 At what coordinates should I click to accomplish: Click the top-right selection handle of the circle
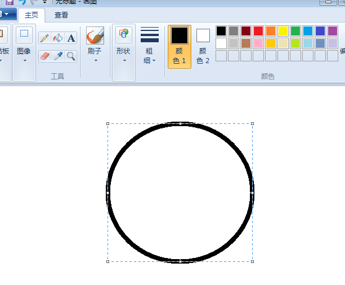tap(252, 123)
